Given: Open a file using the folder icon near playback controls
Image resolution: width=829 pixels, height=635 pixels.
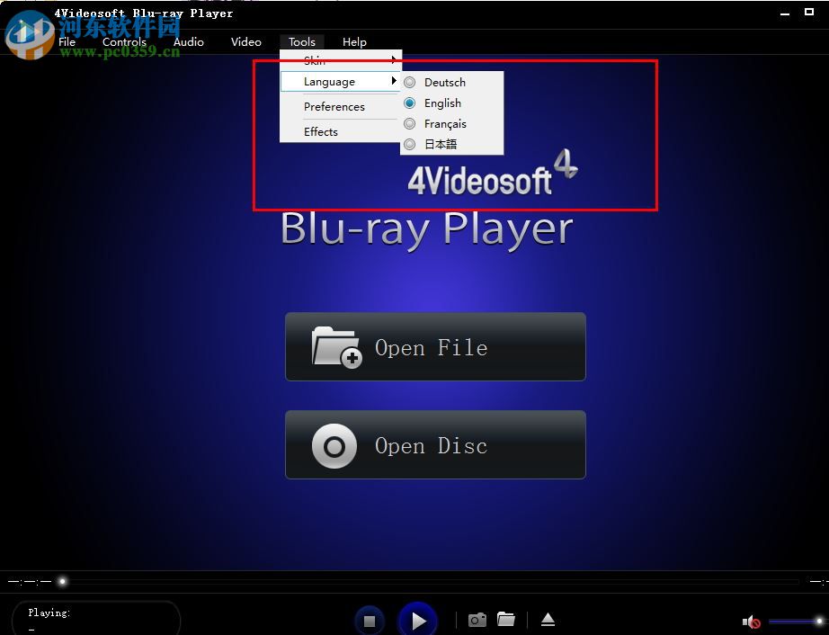Looking at the screenshot, I should (x=506, y=619).
